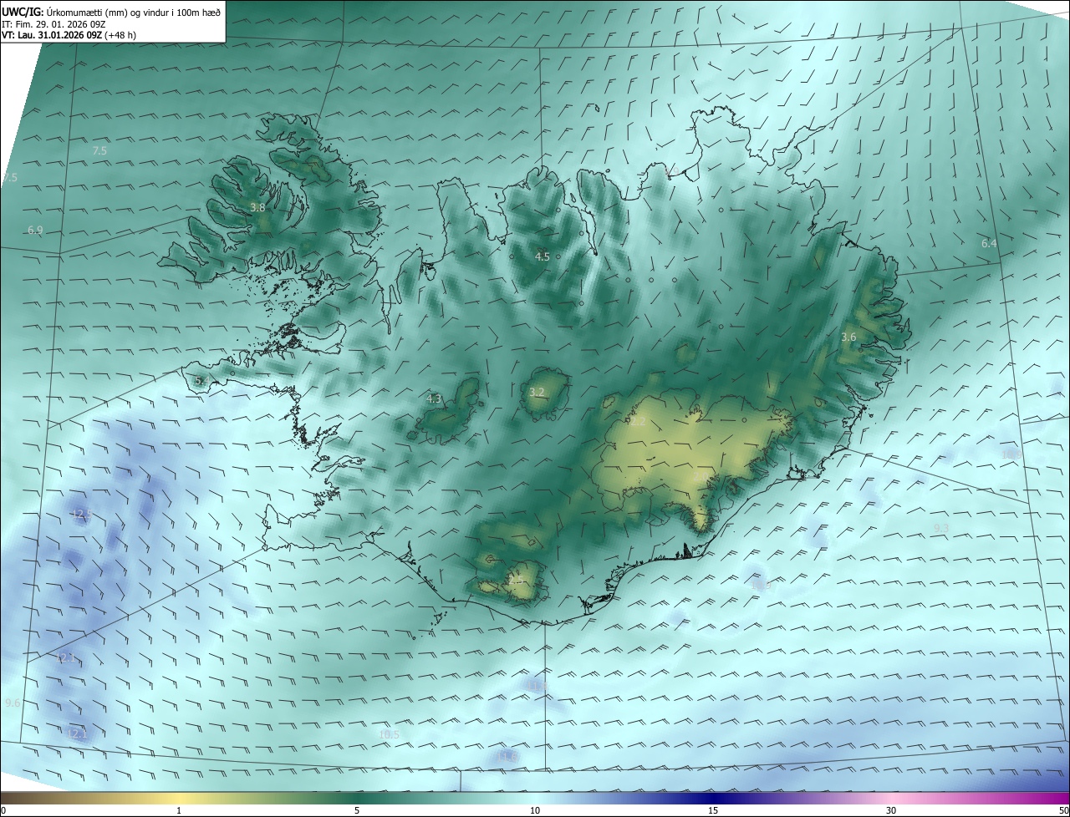Click the '2.2' value over the large glacier
This screenshot has height=817, width=1070.
638,423
